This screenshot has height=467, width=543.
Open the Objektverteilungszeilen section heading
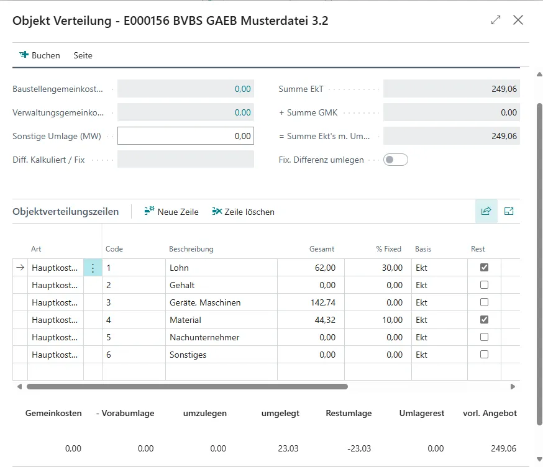point(65,212)
